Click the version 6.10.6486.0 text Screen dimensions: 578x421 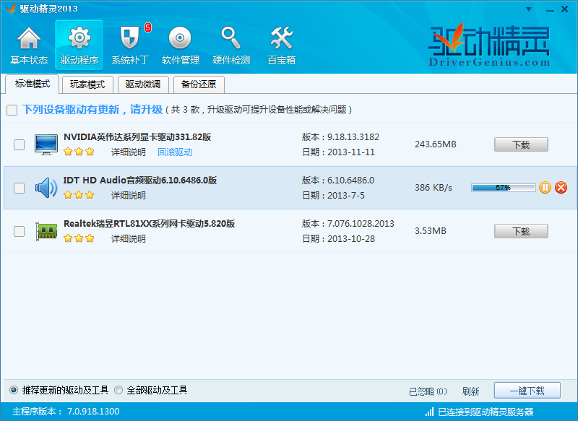tap(350, 181)
